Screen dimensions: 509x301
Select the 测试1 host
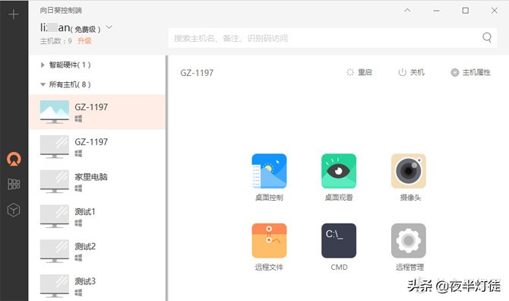pyautogui.click(x=97, y=217)
